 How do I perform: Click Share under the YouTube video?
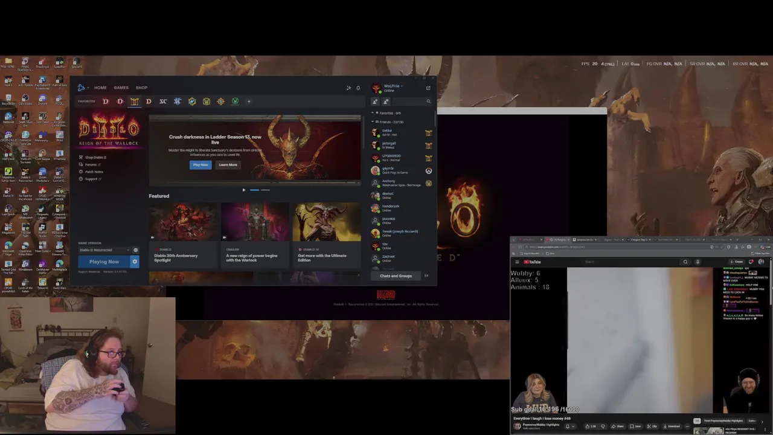[x=617, y=427]
